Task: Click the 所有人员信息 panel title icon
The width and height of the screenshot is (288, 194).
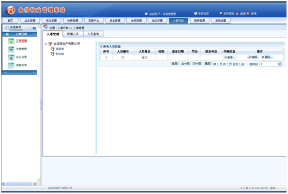Action: [x=101, y=46]
